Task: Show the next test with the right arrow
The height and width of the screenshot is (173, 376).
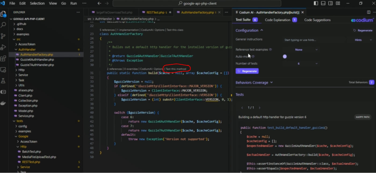Action: pyautogui.click(x=259, y=108)
